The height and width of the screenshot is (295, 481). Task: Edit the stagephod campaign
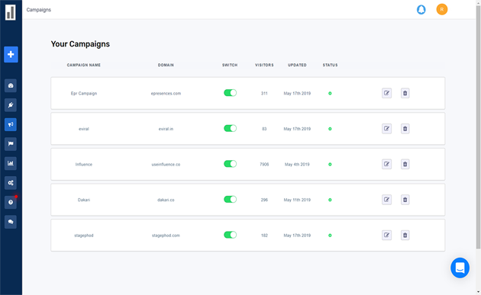click(x=386, y=236)
